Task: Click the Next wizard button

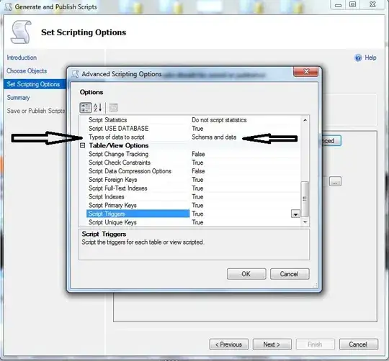Action: pyautogui.click(x=272, y=344)
